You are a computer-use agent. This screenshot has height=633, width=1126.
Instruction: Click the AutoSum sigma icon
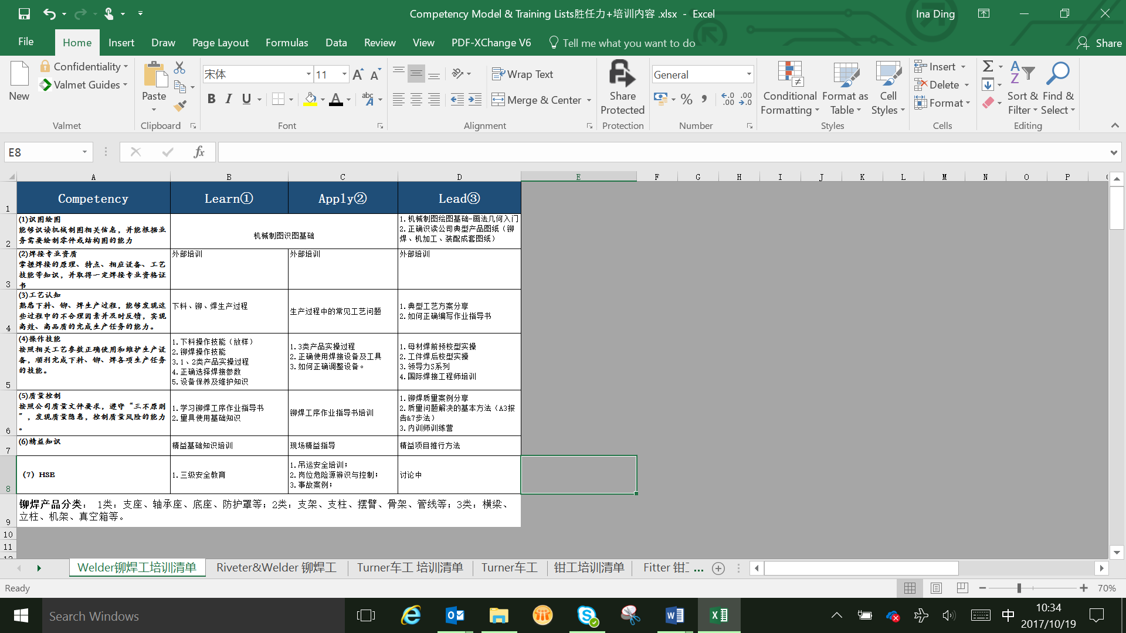tap(988, 67)
